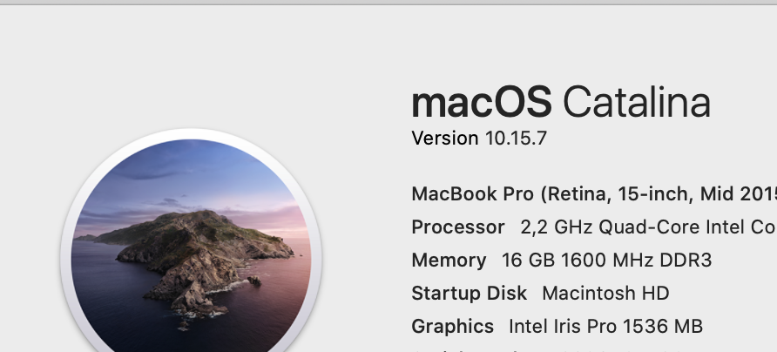Reveal build number via 10.15.7 number

516,138
